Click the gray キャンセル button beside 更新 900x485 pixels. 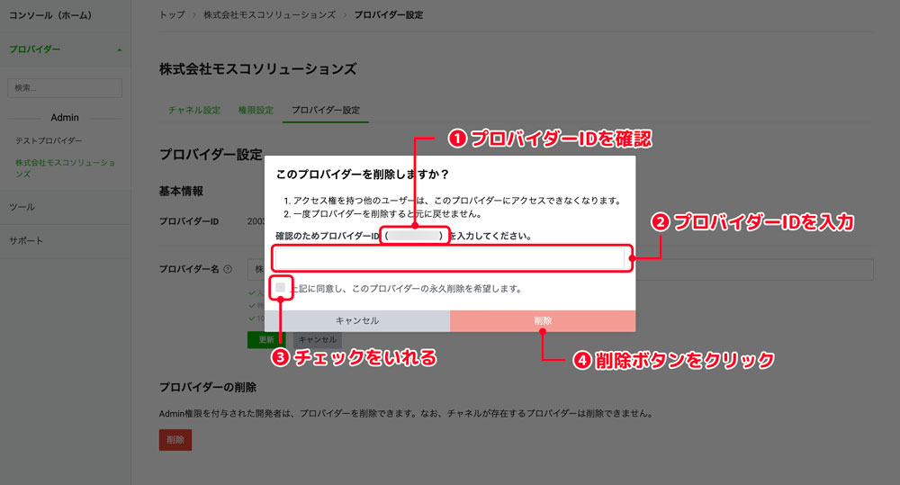(x=318, y=340)
